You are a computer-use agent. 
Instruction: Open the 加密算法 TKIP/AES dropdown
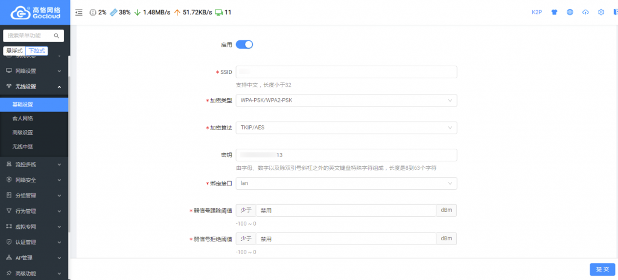pyautogui.click(x=346, y=128)
